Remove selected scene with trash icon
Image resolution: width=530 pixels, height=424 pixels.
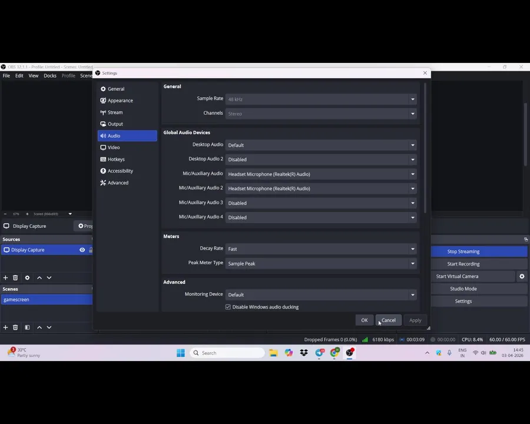pyautogui.click(x=15, y=327)
